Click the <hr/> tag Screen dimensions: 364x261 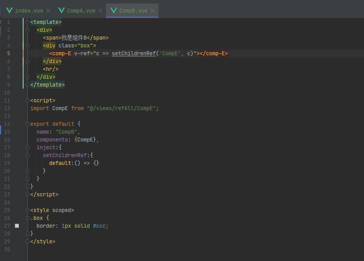[x=51, y=69]
